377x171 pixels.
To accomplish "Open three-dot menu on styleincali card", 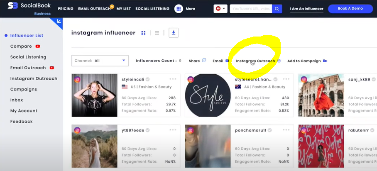I will (173, 79).
